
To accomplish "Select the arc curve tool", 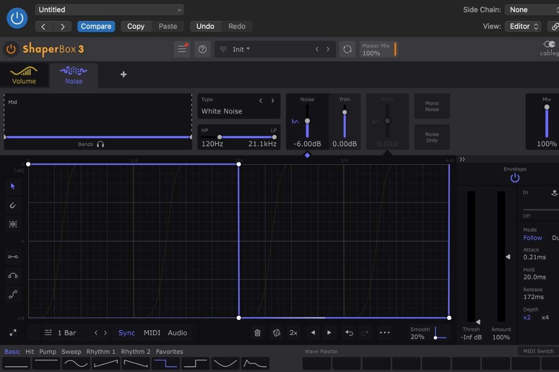I will (13, 275).
